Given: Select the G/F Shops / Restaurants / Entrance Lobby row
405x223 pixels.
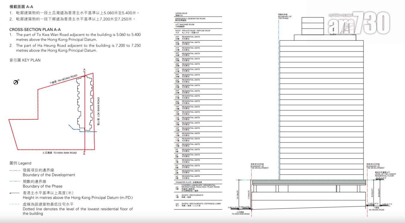Looking at the screenshot, I should (x=198, y=204).
